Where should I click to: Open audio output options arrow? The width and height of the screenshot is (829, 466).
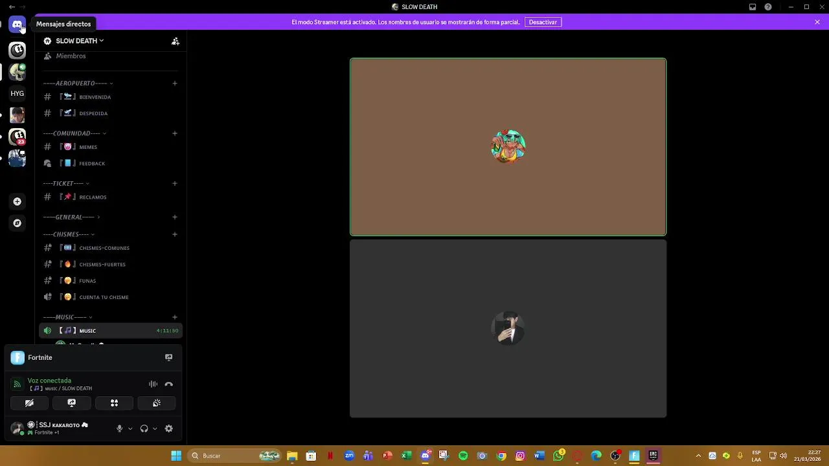tap(155, 428)
